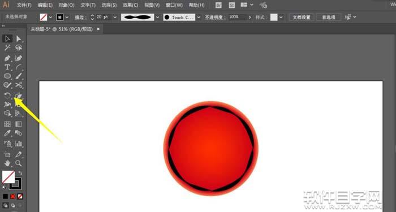
Task: Select the Type tool
Action: pos(7,67)
